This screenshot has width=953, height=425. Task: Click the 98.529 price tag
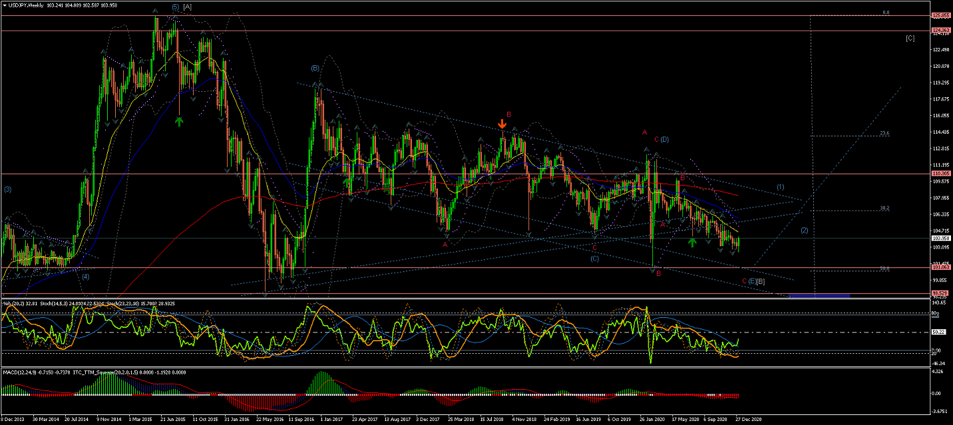tap(941, 293)
